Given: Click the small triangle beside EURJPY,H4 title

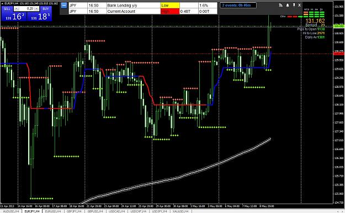Looking at the screenshot, I should [x=2, y=3].
